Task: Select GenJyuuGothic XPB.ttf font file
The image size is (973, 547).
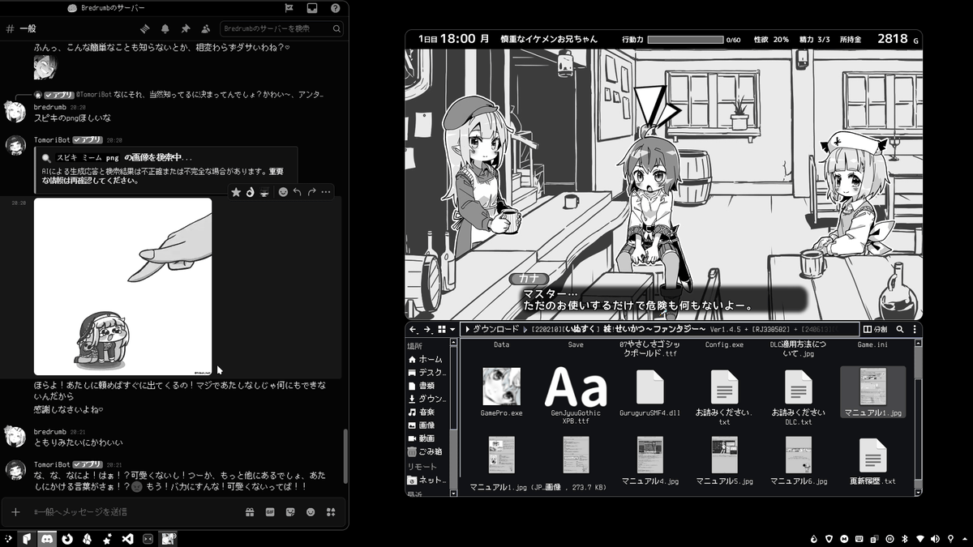Action: [576, 395]
